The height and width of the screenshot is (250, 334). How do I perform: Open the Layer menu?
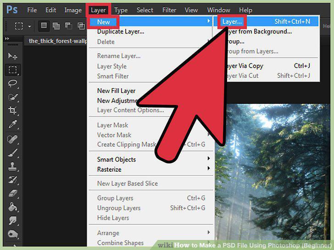click(98, 10)
